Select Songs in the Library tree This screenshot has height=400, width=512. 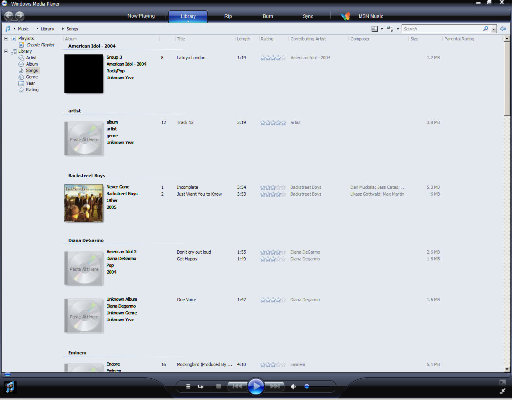tap(32, 70)
